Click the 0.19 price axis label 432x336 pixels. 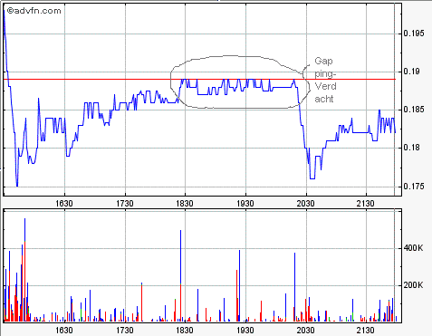(411, 72)
